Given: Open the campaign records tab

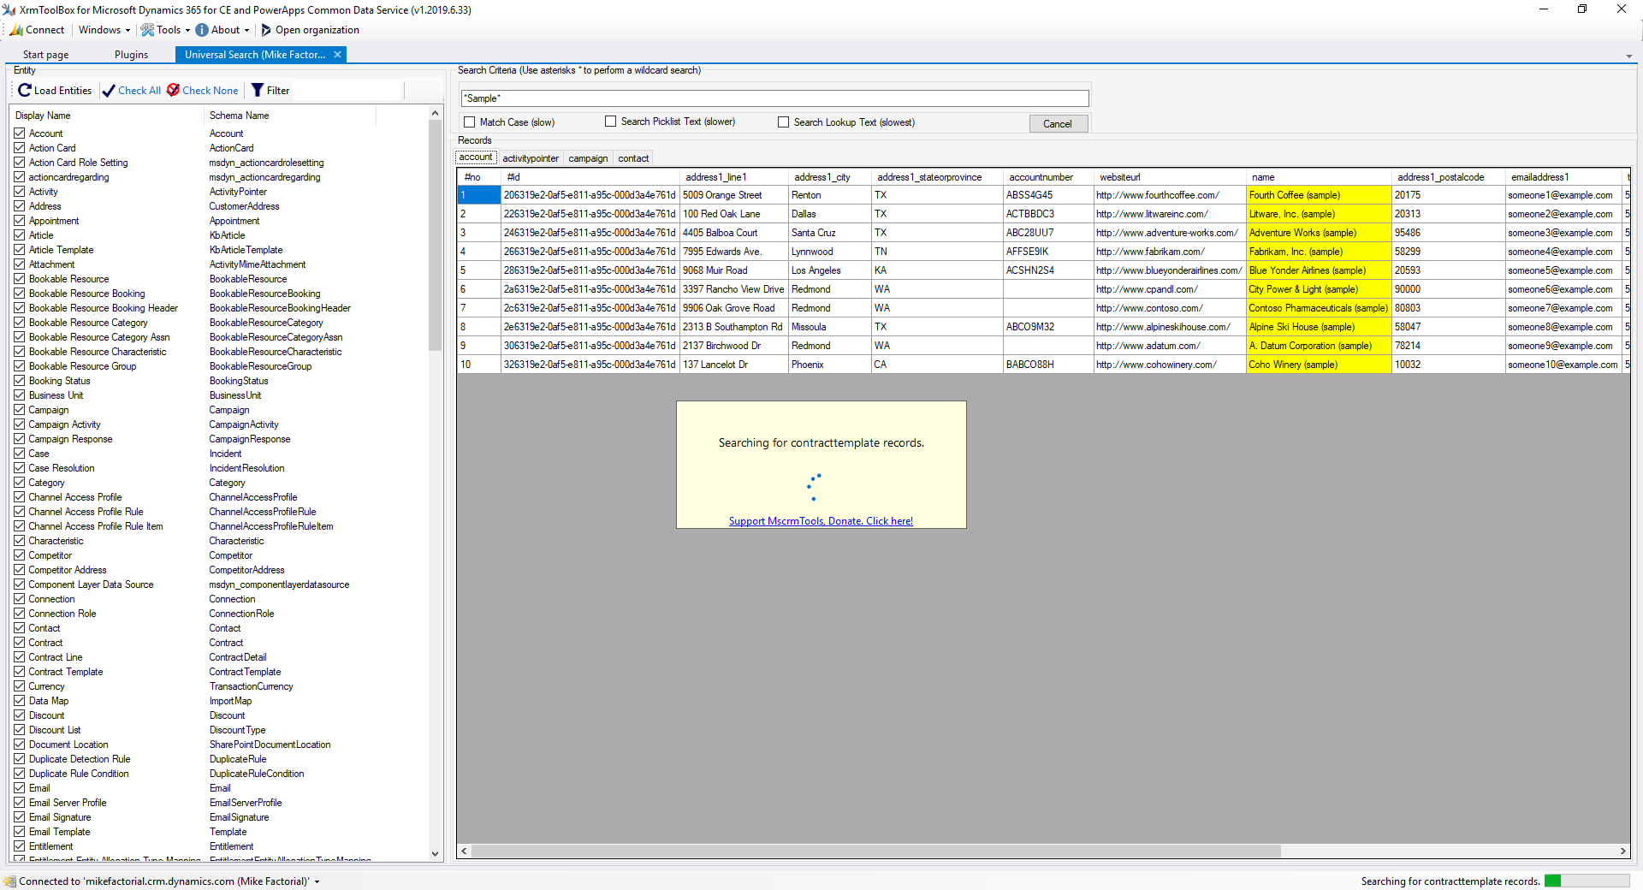Looking at the screenshot, I should point(588,158).
